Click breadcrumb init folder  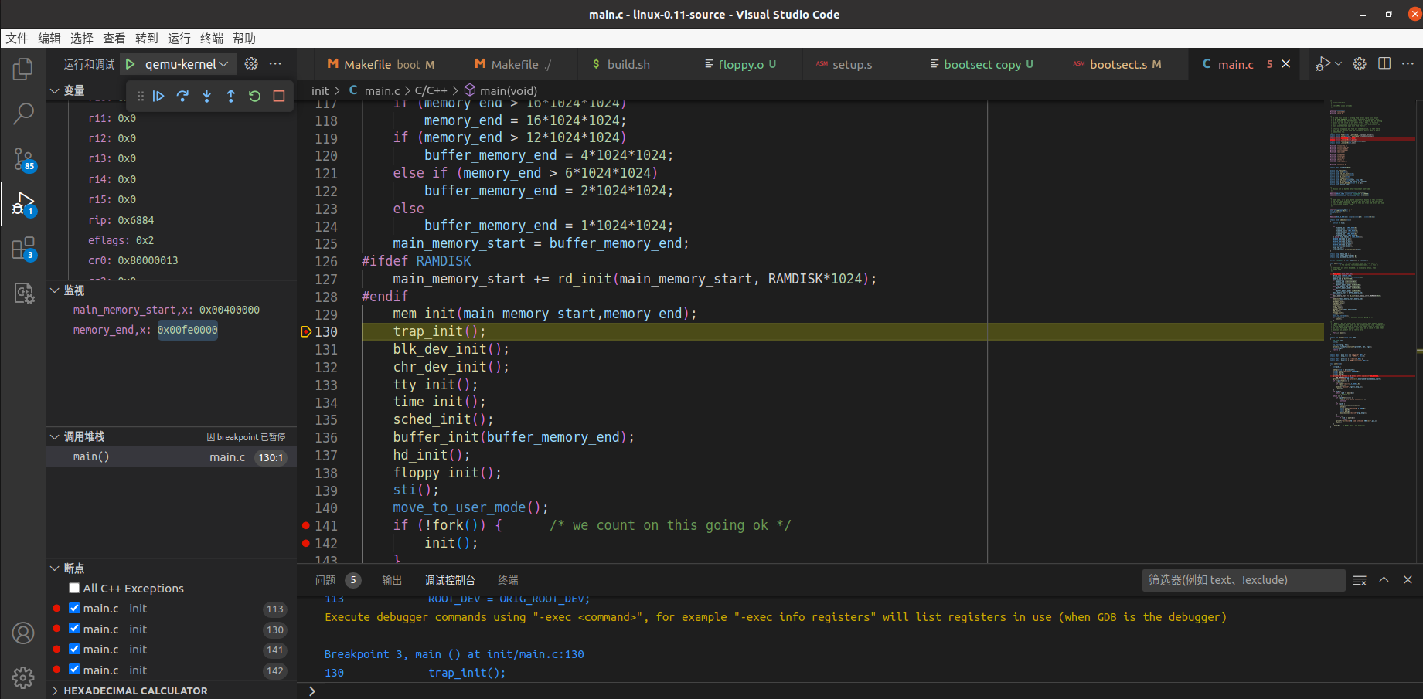click(x=320, y=90)
